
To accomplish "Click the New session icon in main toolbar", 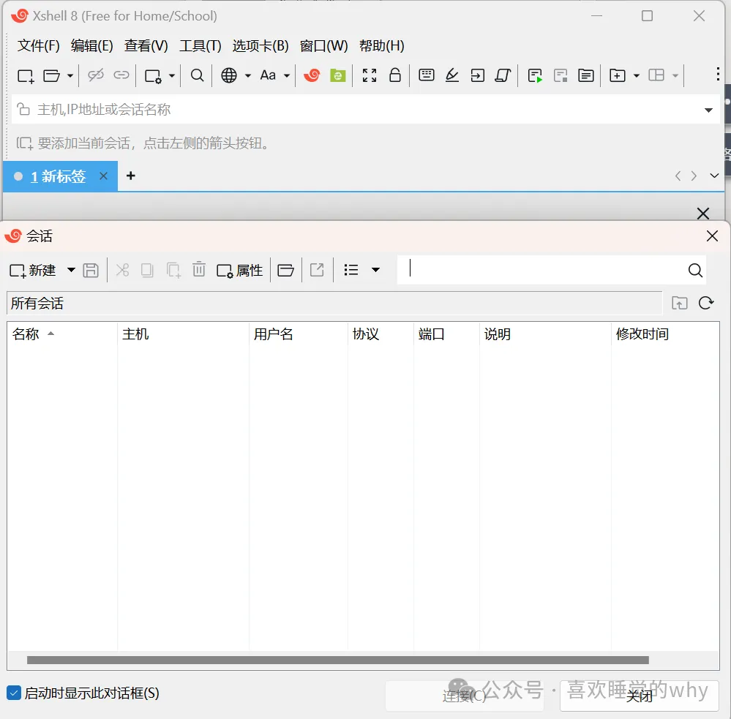I will click(x=26, y=75).
